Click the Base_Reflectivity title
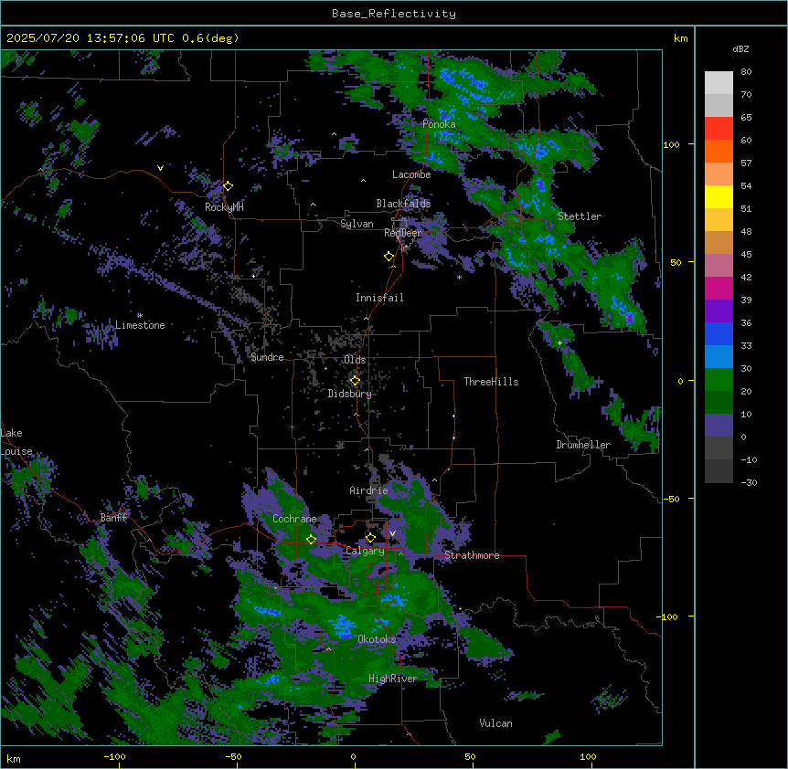Viewport: 788px width, 769px height. pos(394,14)
